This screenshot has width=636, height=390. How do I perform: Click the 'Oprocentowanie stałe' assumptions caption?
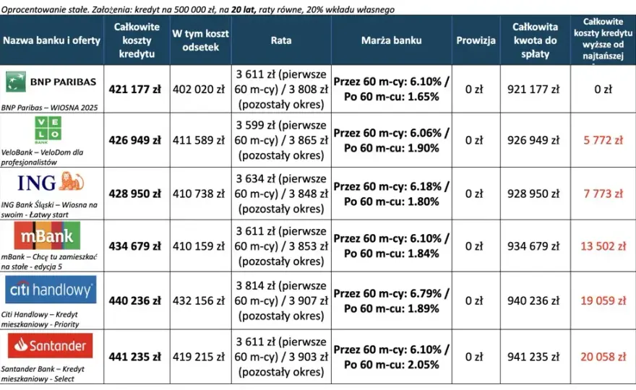tap(197, 9)
